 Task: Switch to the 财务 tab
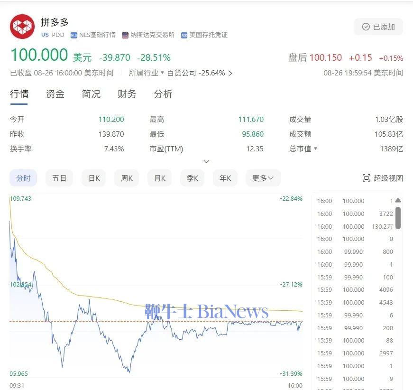tap(127, 94)
